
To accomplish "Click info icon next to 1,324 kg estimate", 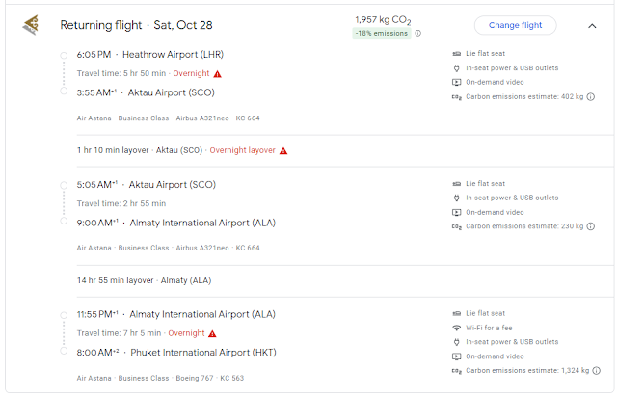I will [595, 370].
